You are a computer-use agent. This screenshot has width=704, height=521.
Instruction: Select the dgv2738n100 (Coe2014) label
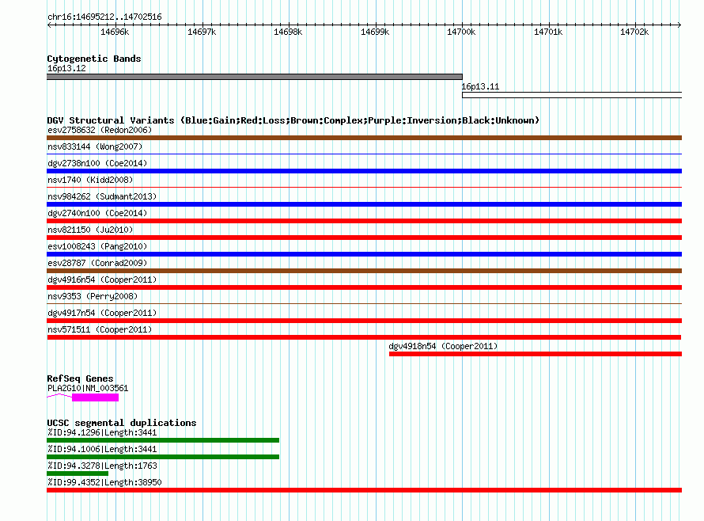tap(97, 163)
